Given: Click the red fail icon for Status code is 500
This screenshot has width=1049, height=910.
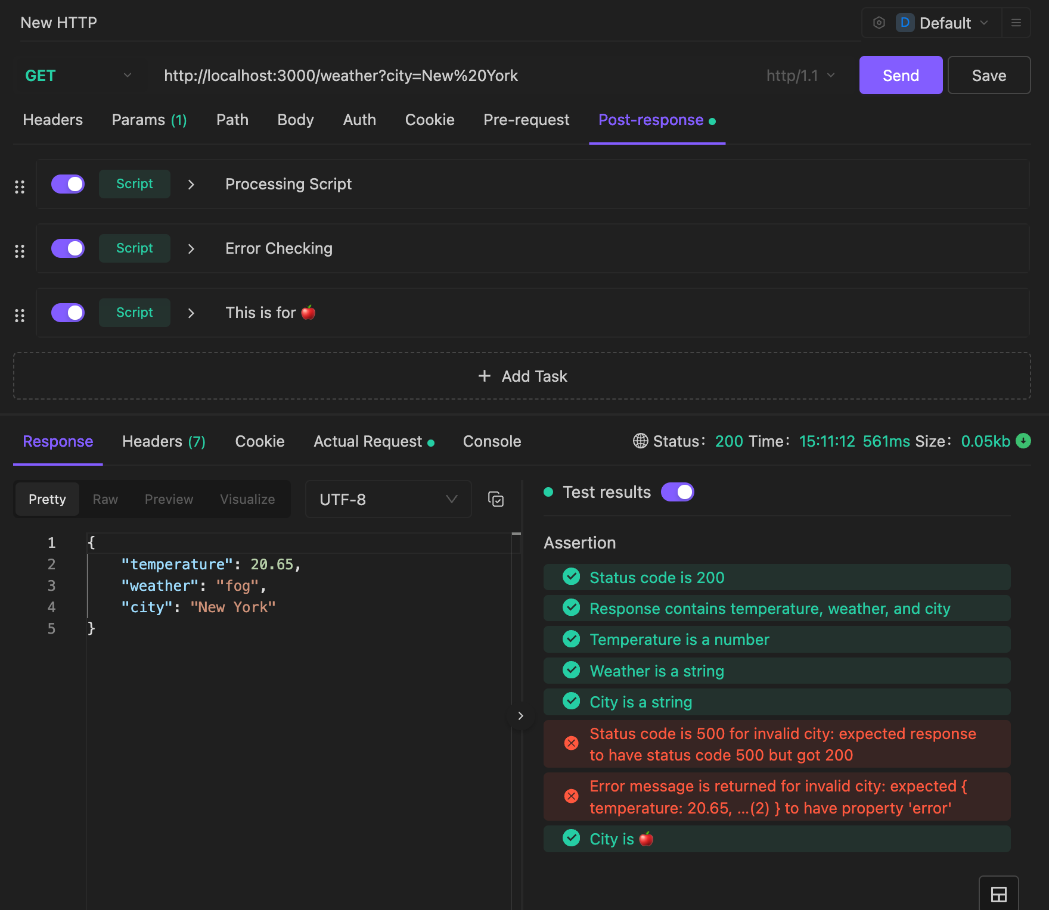Looking at the screenshot, I should coord(572,743).
